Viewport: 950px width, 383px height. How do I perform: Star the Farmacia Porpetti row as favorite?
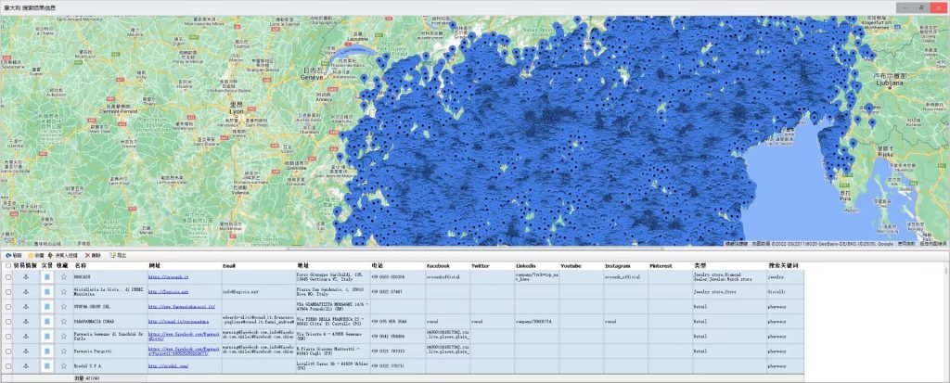(x=64, y=351)
